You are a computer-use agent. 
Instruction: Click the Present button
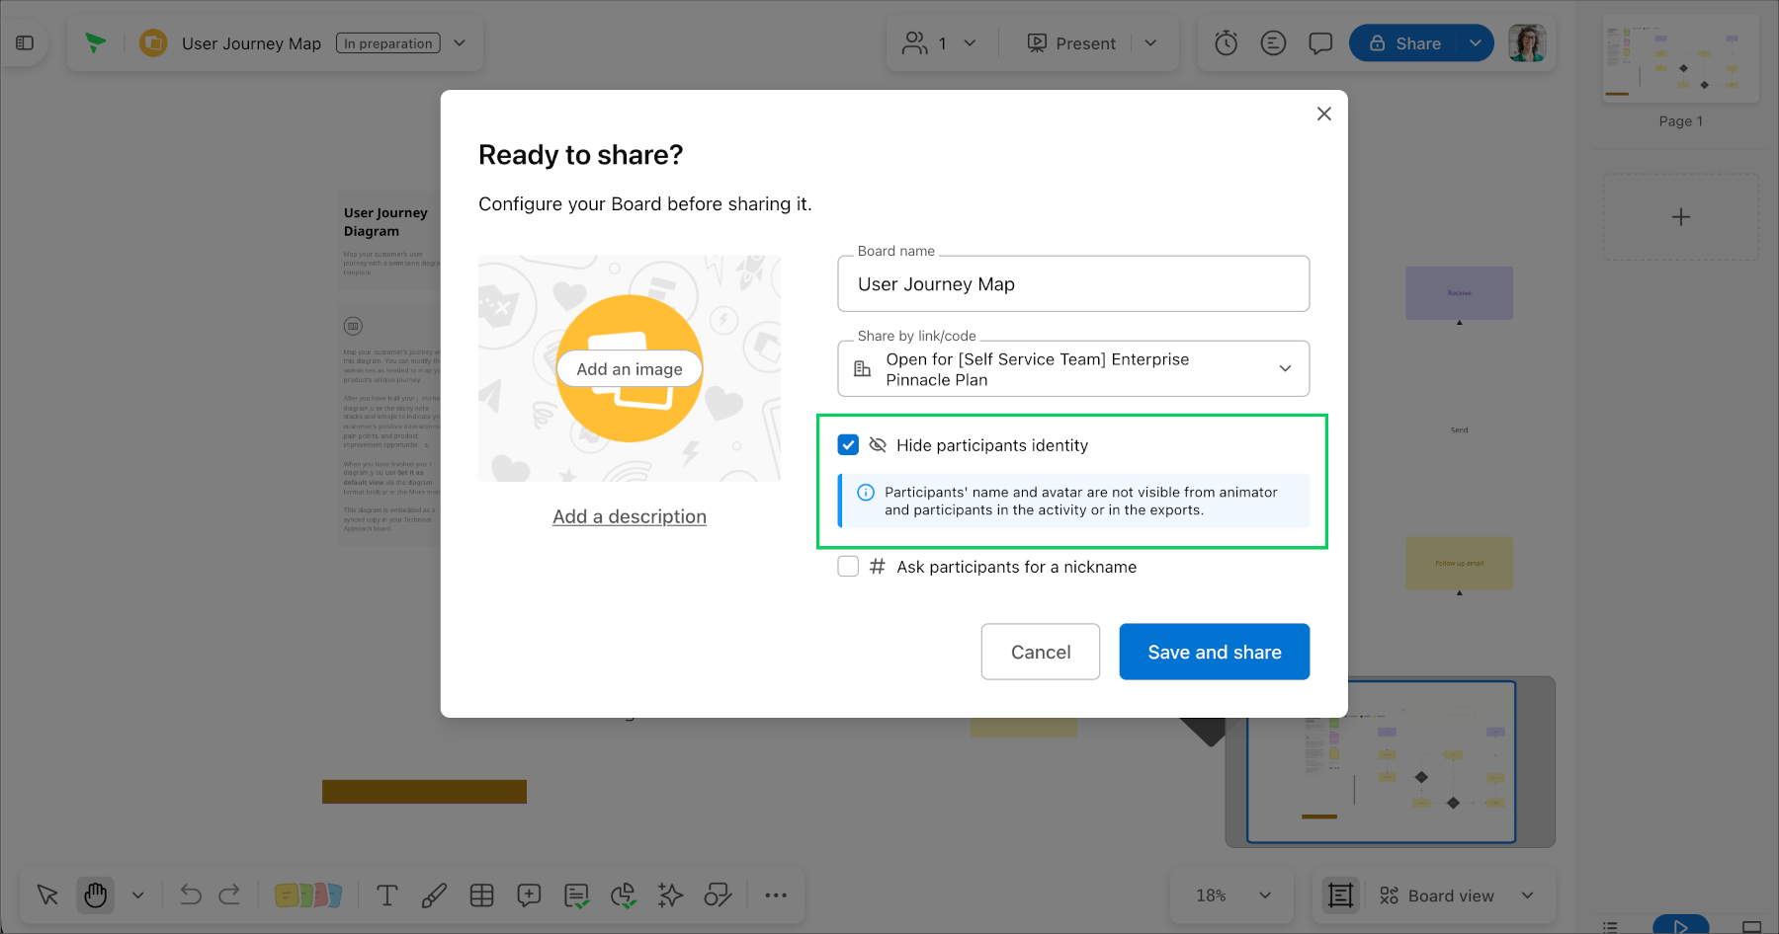[x=1071, y=43]
